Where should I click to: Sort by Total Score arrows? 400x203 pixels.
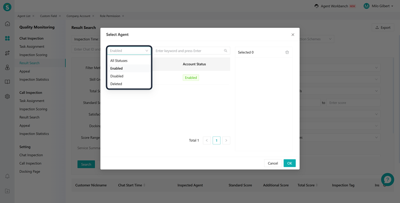click(317, 185)
